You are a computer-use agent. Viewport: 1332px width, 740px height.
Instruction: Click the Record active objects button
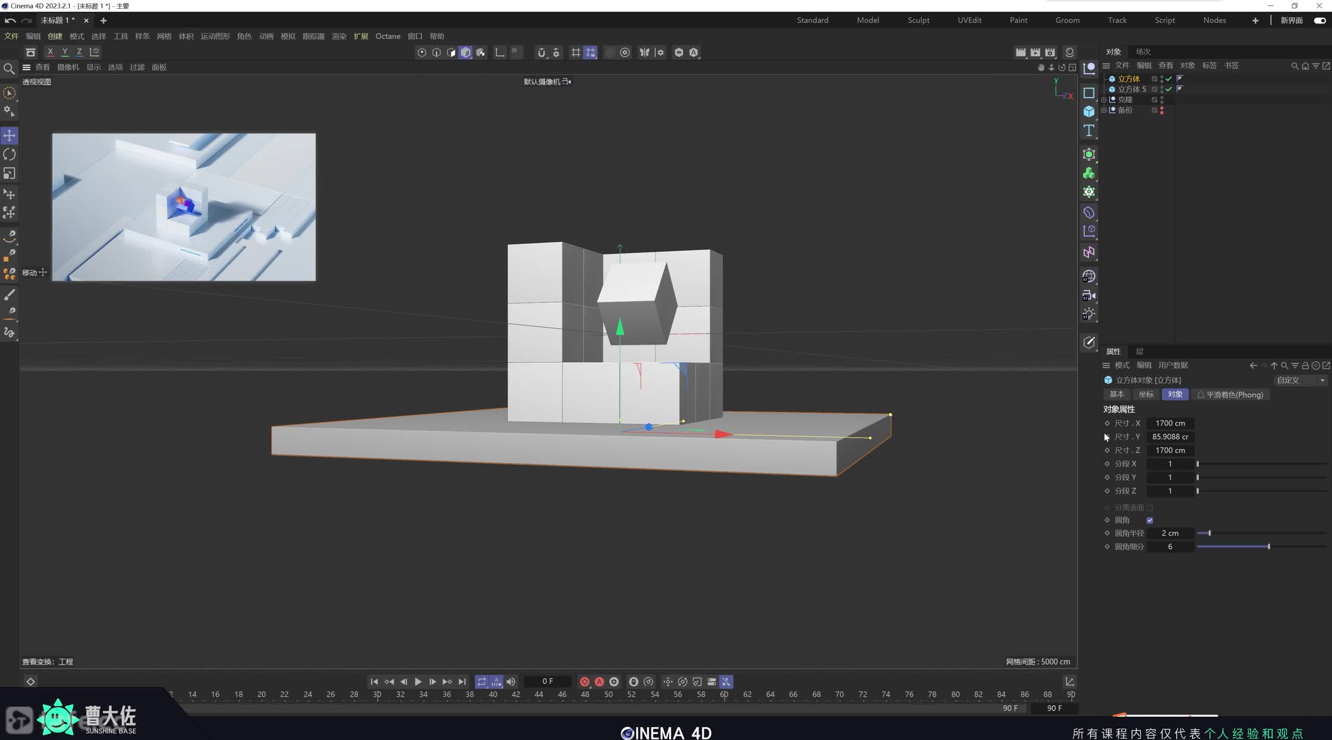coord(584,682)
